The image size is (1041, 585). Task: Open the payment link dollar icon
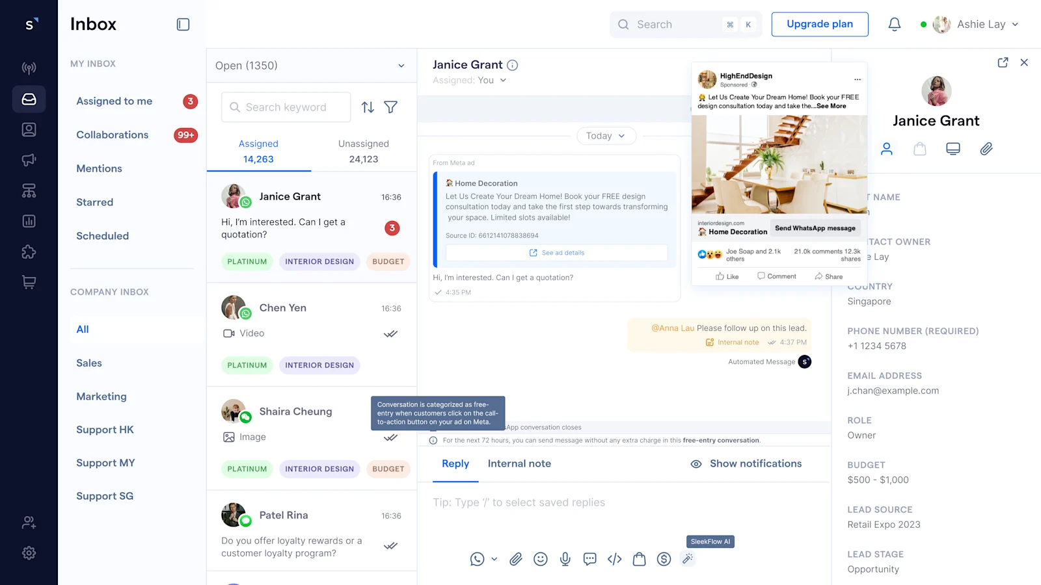664,559
